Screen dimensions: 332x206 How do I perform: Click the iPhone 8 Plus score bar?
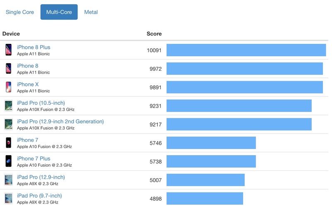point(246,50)
